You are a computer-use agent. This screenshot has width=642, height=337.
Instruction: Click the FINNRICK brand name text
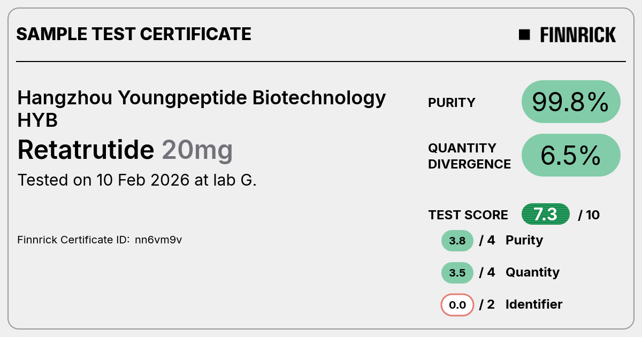[x=578, y=35]
